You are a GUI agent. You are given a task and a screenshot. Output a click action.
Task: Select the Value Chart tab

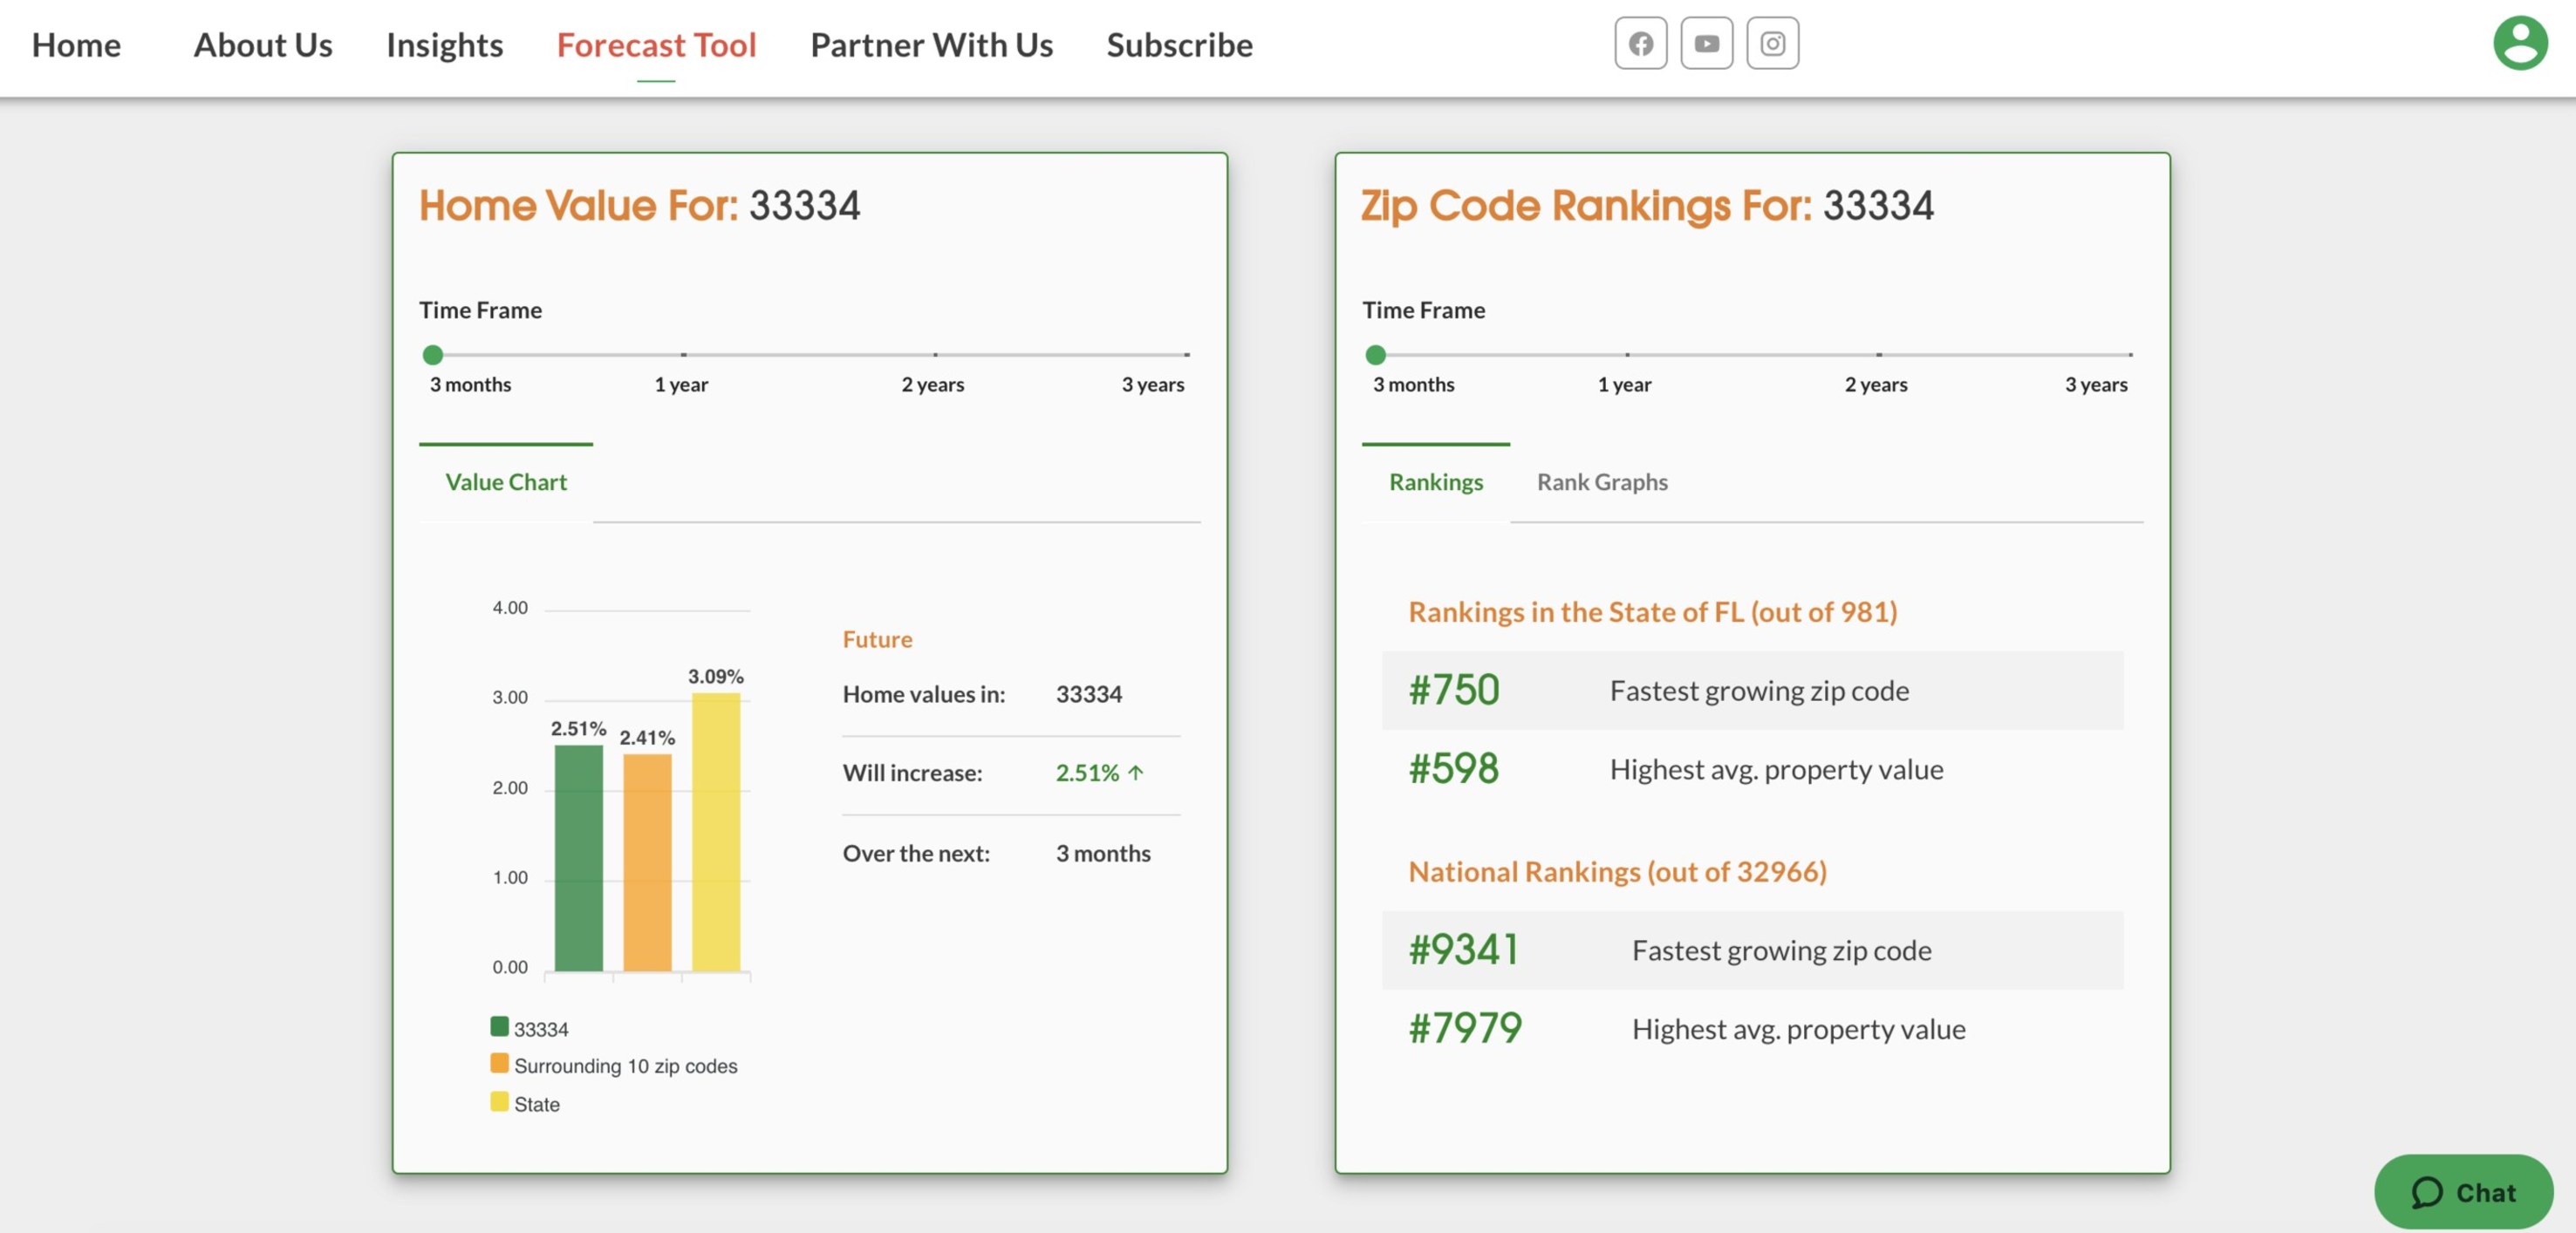click(x=505, y=482)
